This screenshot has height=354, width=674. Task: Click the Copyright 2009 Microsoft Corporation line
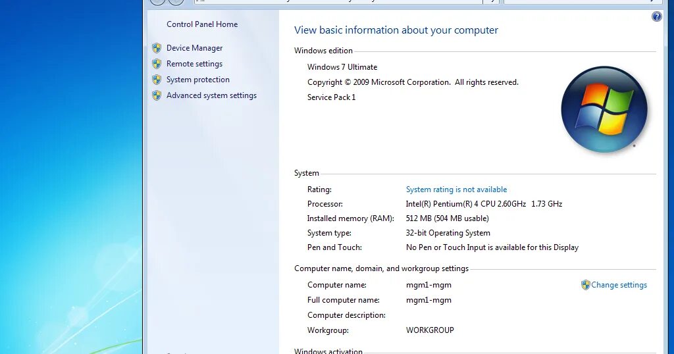413,82
